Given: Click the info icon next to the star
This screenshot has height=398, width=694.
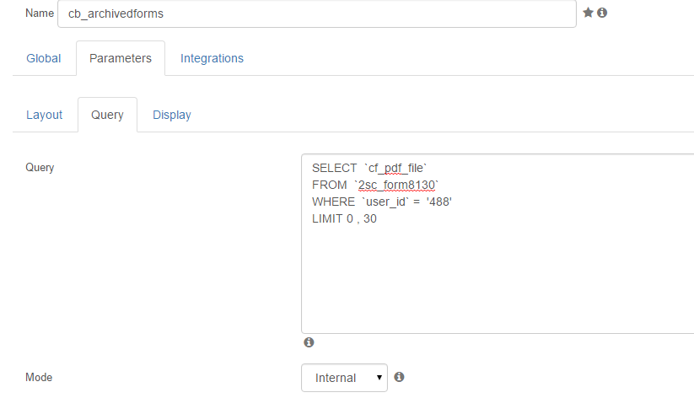Looking at the screenshot, I should coord(602,13).
